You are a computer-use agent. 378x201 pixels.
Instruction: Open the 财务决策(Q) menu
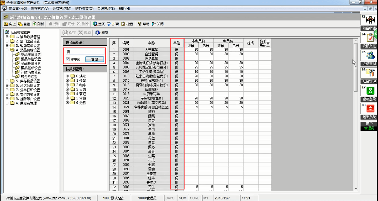[x=84, y=8]
